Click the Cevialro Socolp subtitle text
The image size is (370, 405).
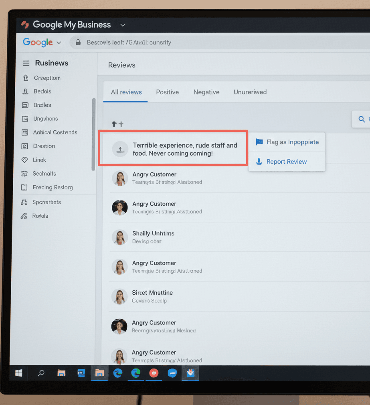pos(149,301)
